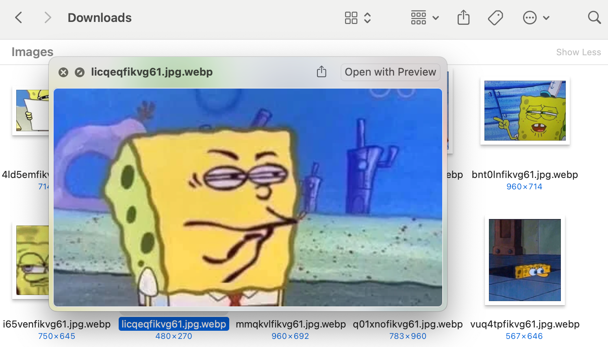
Task: Click the SpongeBob preview image
Action: coord(248,197)
